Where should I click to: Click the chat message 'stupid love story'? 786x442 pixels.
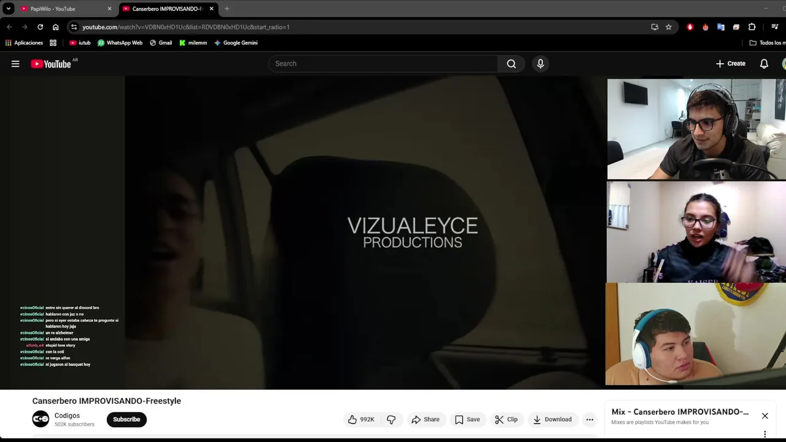60,346
